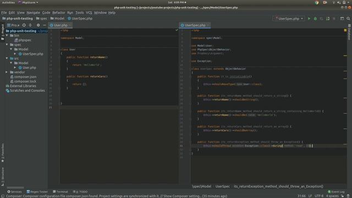
Task: Open the Regex Tester tool window
Action: point(37,192)
